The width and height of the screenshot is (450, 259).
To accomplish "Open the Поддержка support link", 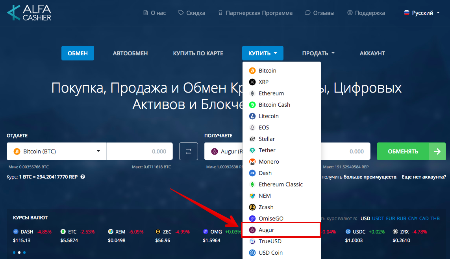I will tap(366, 13).
